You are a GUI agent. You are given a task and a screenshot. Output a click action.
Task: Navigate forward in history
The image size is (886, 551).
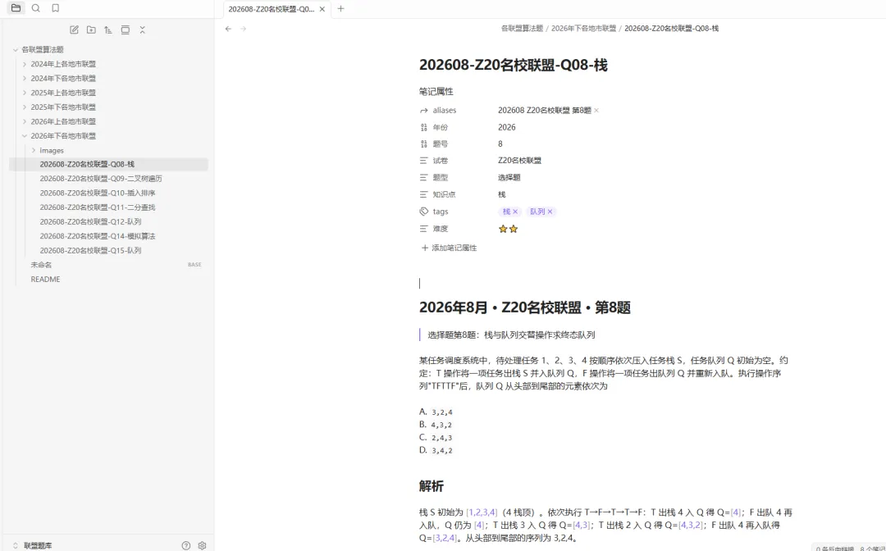tap(244, 29)
